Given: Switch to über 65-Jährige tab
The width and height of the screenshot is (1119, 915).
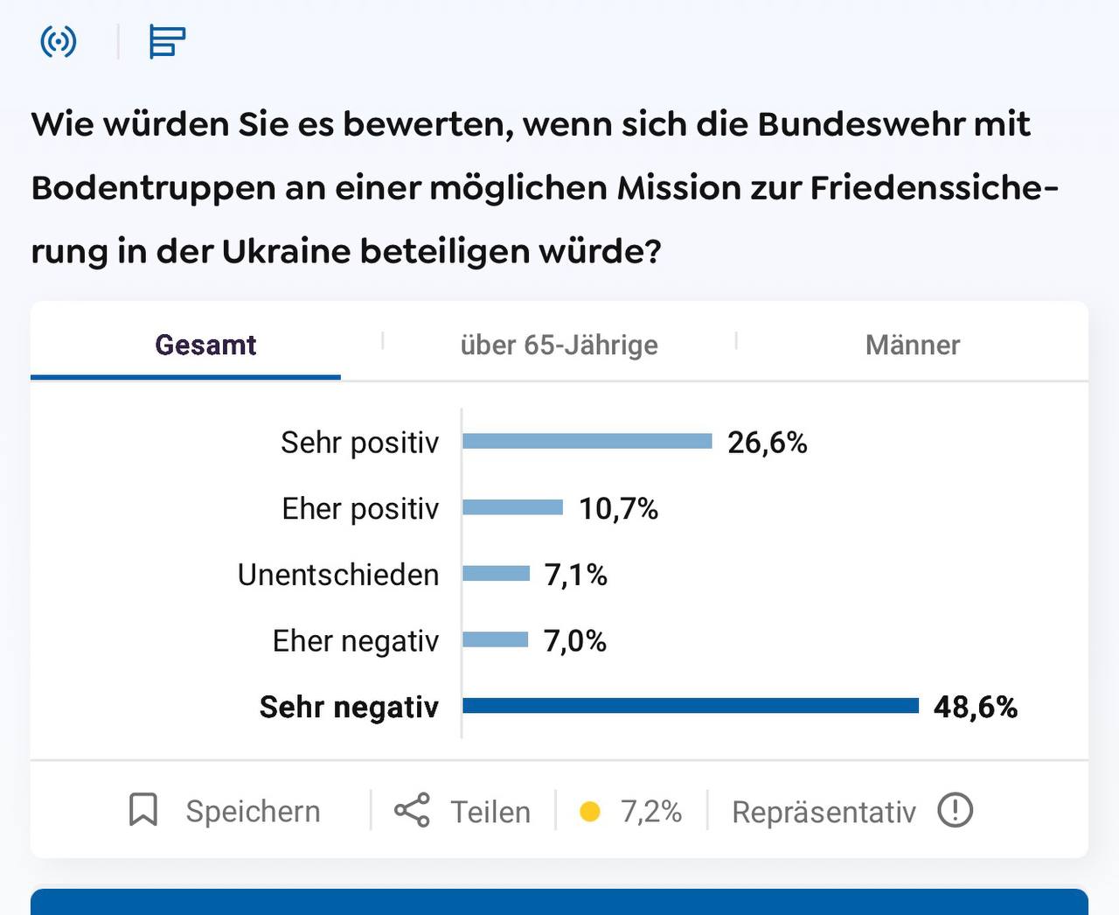Looking at the screenshot, I should point(559,345).
